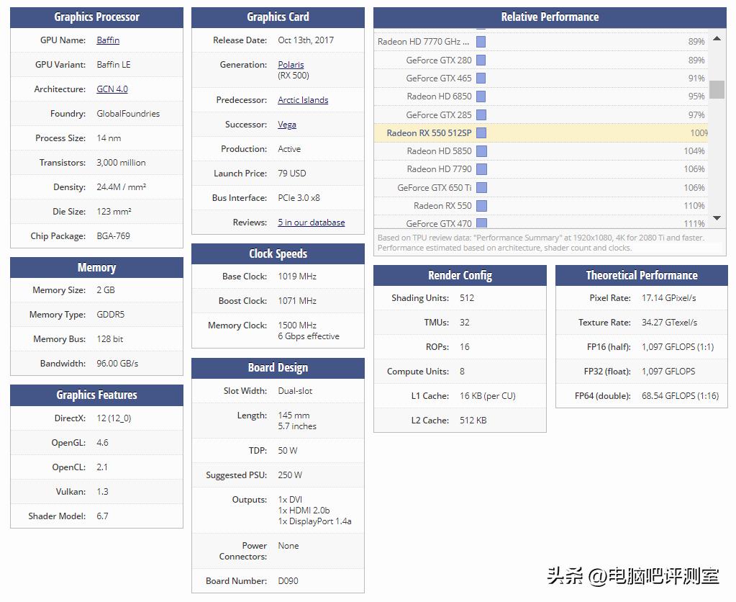Click the Theoretical Performance section header

642,275
